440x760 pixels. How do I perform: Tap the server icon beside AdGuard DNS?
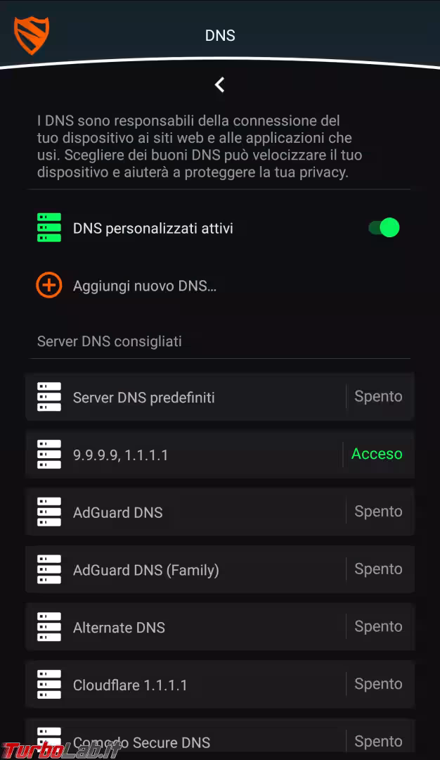click(x=48, y=512)
